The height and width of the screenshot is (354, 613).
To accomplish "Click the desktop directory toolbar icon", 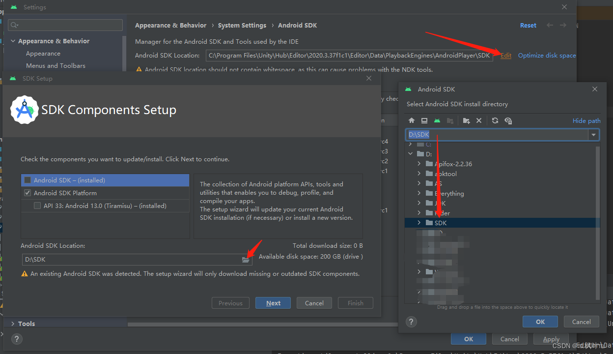I will click(424, 120).
